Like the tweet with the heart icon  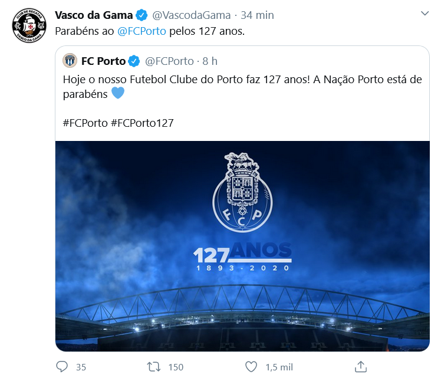(x=251, y=367)
